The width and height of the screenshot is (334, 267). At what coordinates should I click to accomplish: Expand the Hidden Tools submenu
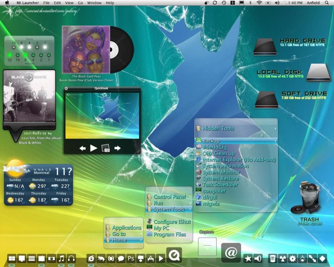tap(236, 128)
